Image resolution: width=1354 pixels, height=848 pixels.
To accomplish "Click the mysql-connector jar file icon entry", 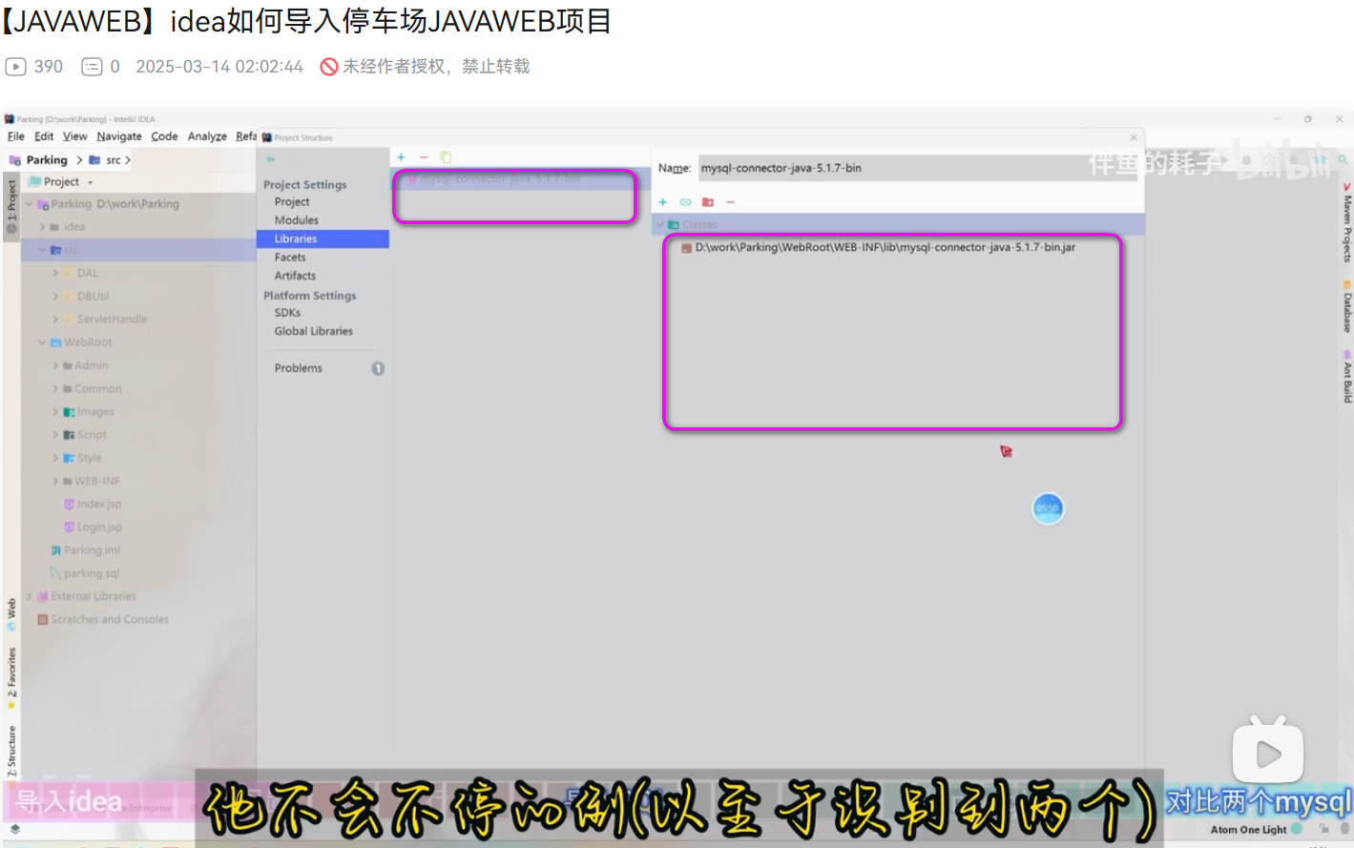I will [x=686, y=248].
